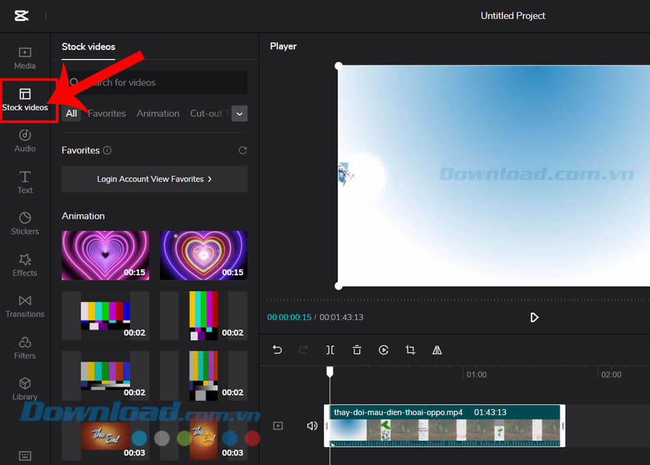The height and width of the screenshot is (465, 650).
Task: Click Login Account View Favorites
Action: tap(154, 179)
